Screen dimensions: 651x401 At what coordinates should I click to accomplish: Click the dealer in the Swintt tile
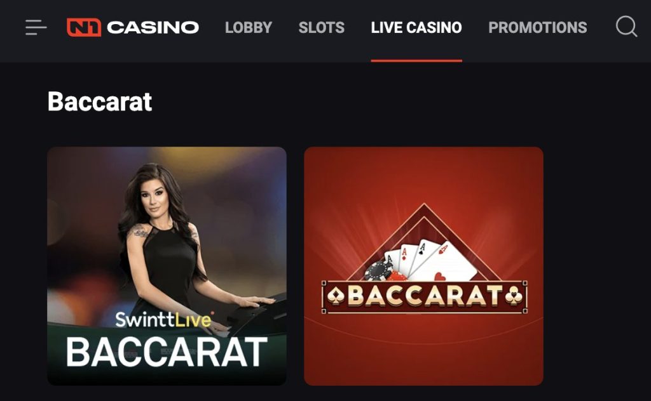[x=166, y=240]
